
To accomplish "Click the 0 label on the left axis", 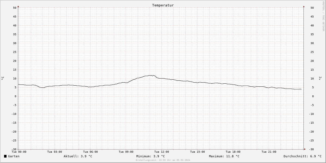I will (16, 96).
